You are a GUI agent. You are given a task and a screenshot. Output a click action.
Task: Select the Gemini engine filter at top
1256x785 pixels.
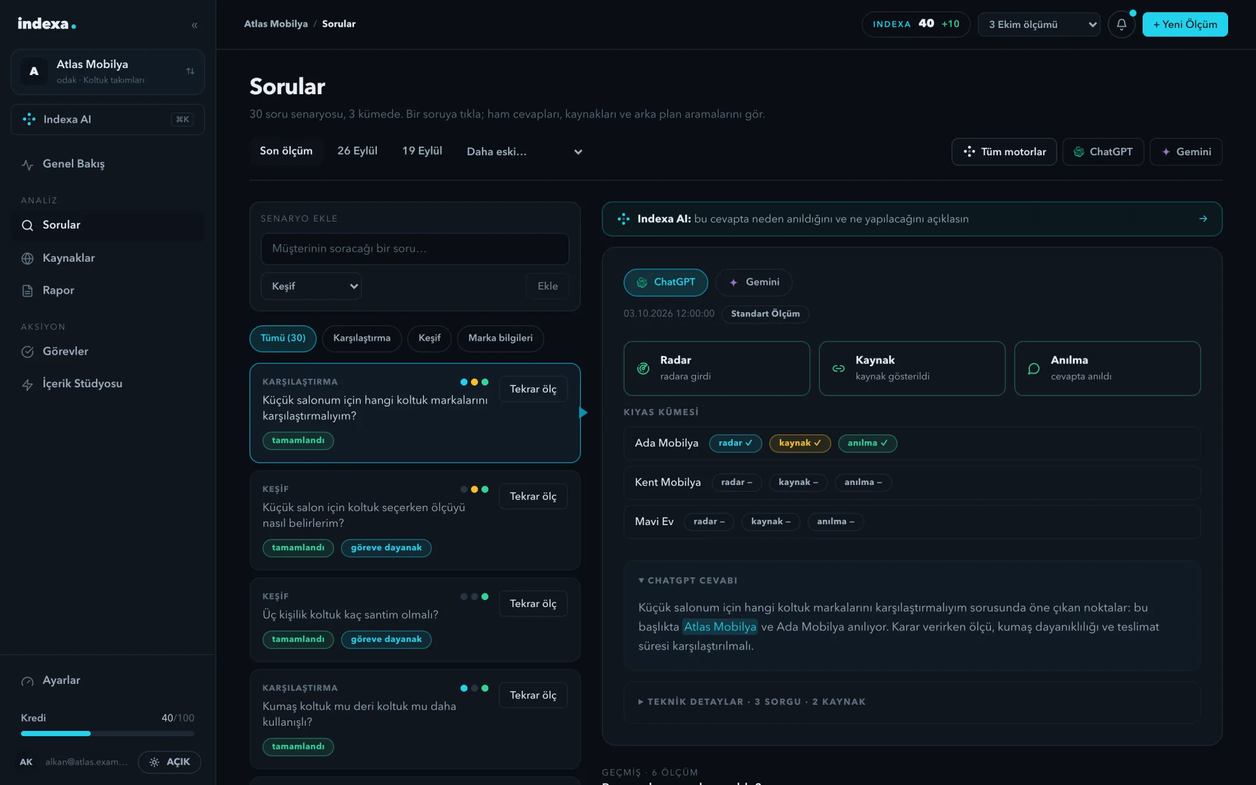[x=1186, y=152]
